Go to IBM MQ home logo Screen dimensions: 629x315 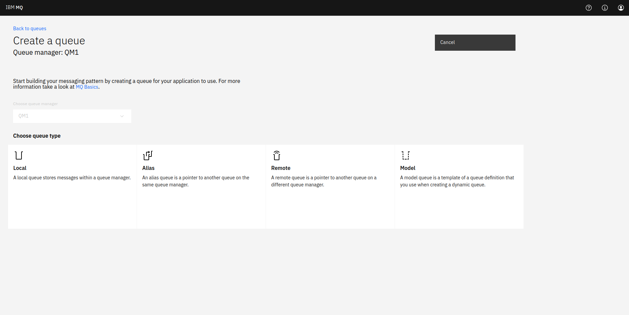coord(14,7)
